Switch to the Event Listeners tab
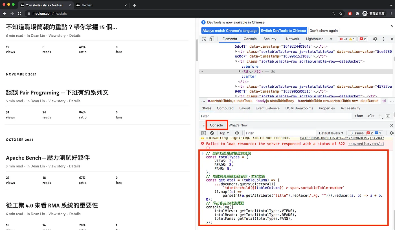395x230 pixels. (267, 108)
